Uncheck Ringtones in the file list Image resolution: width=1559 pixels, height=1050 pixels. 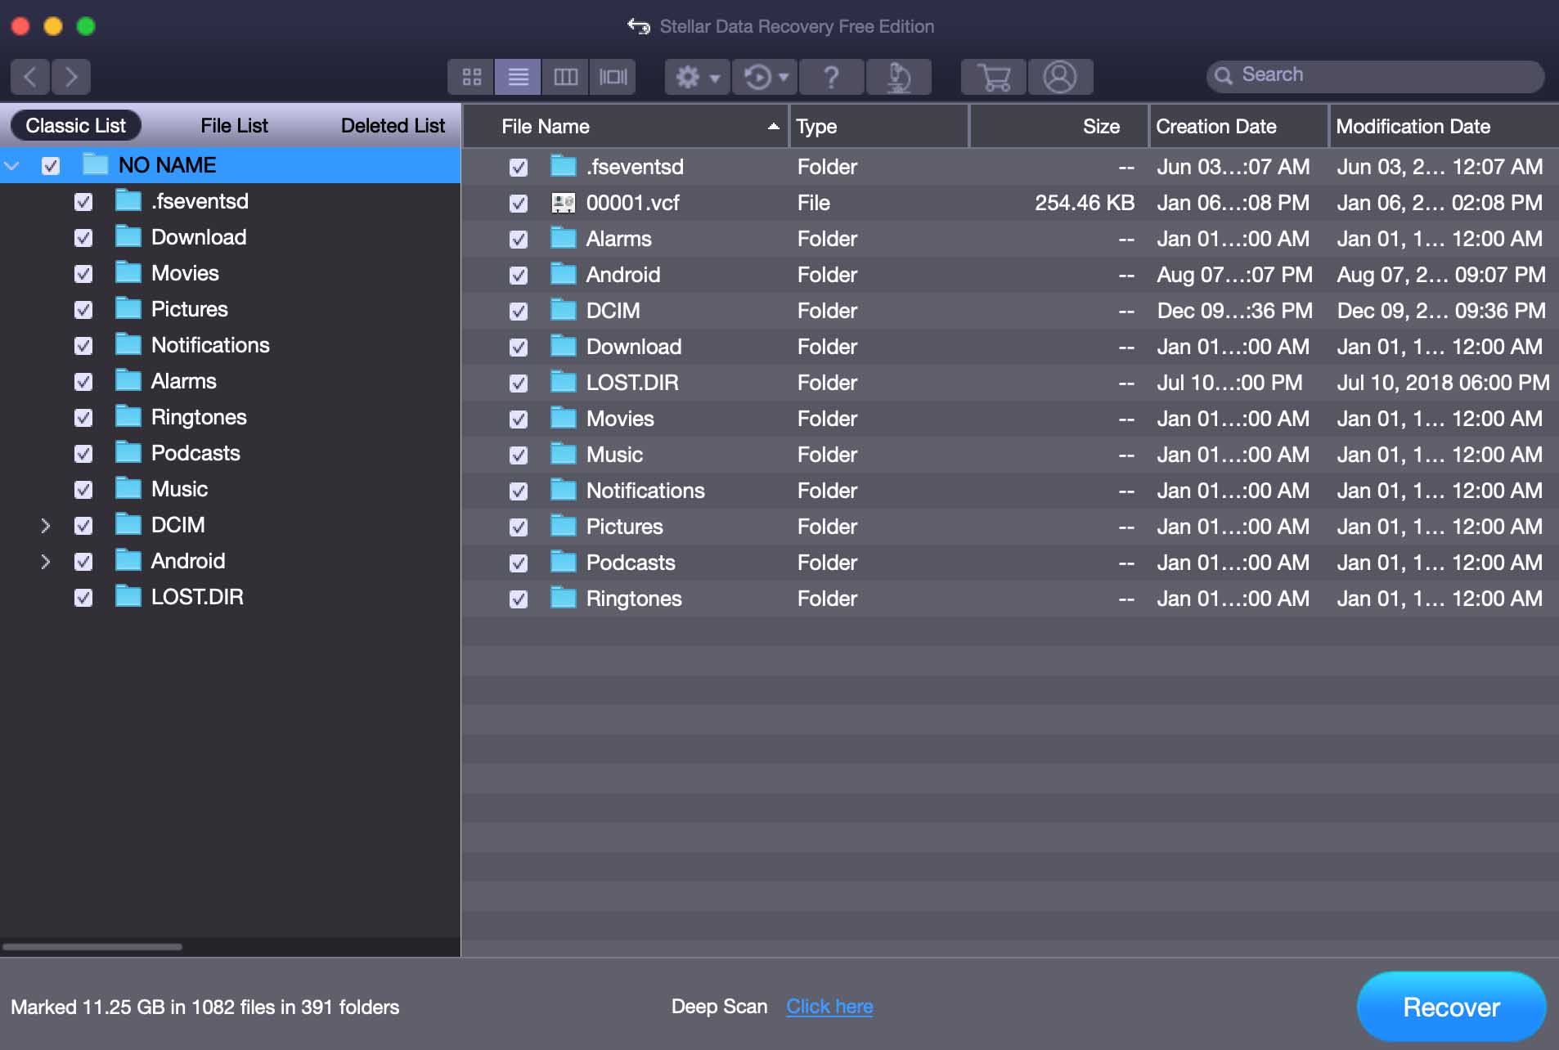(x=519, y=599)
